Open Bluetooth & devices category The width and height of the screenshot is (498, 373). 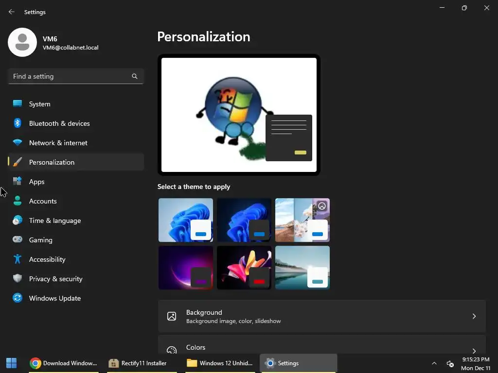point(76,123)
